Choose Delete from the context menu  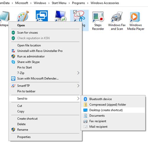45,124
